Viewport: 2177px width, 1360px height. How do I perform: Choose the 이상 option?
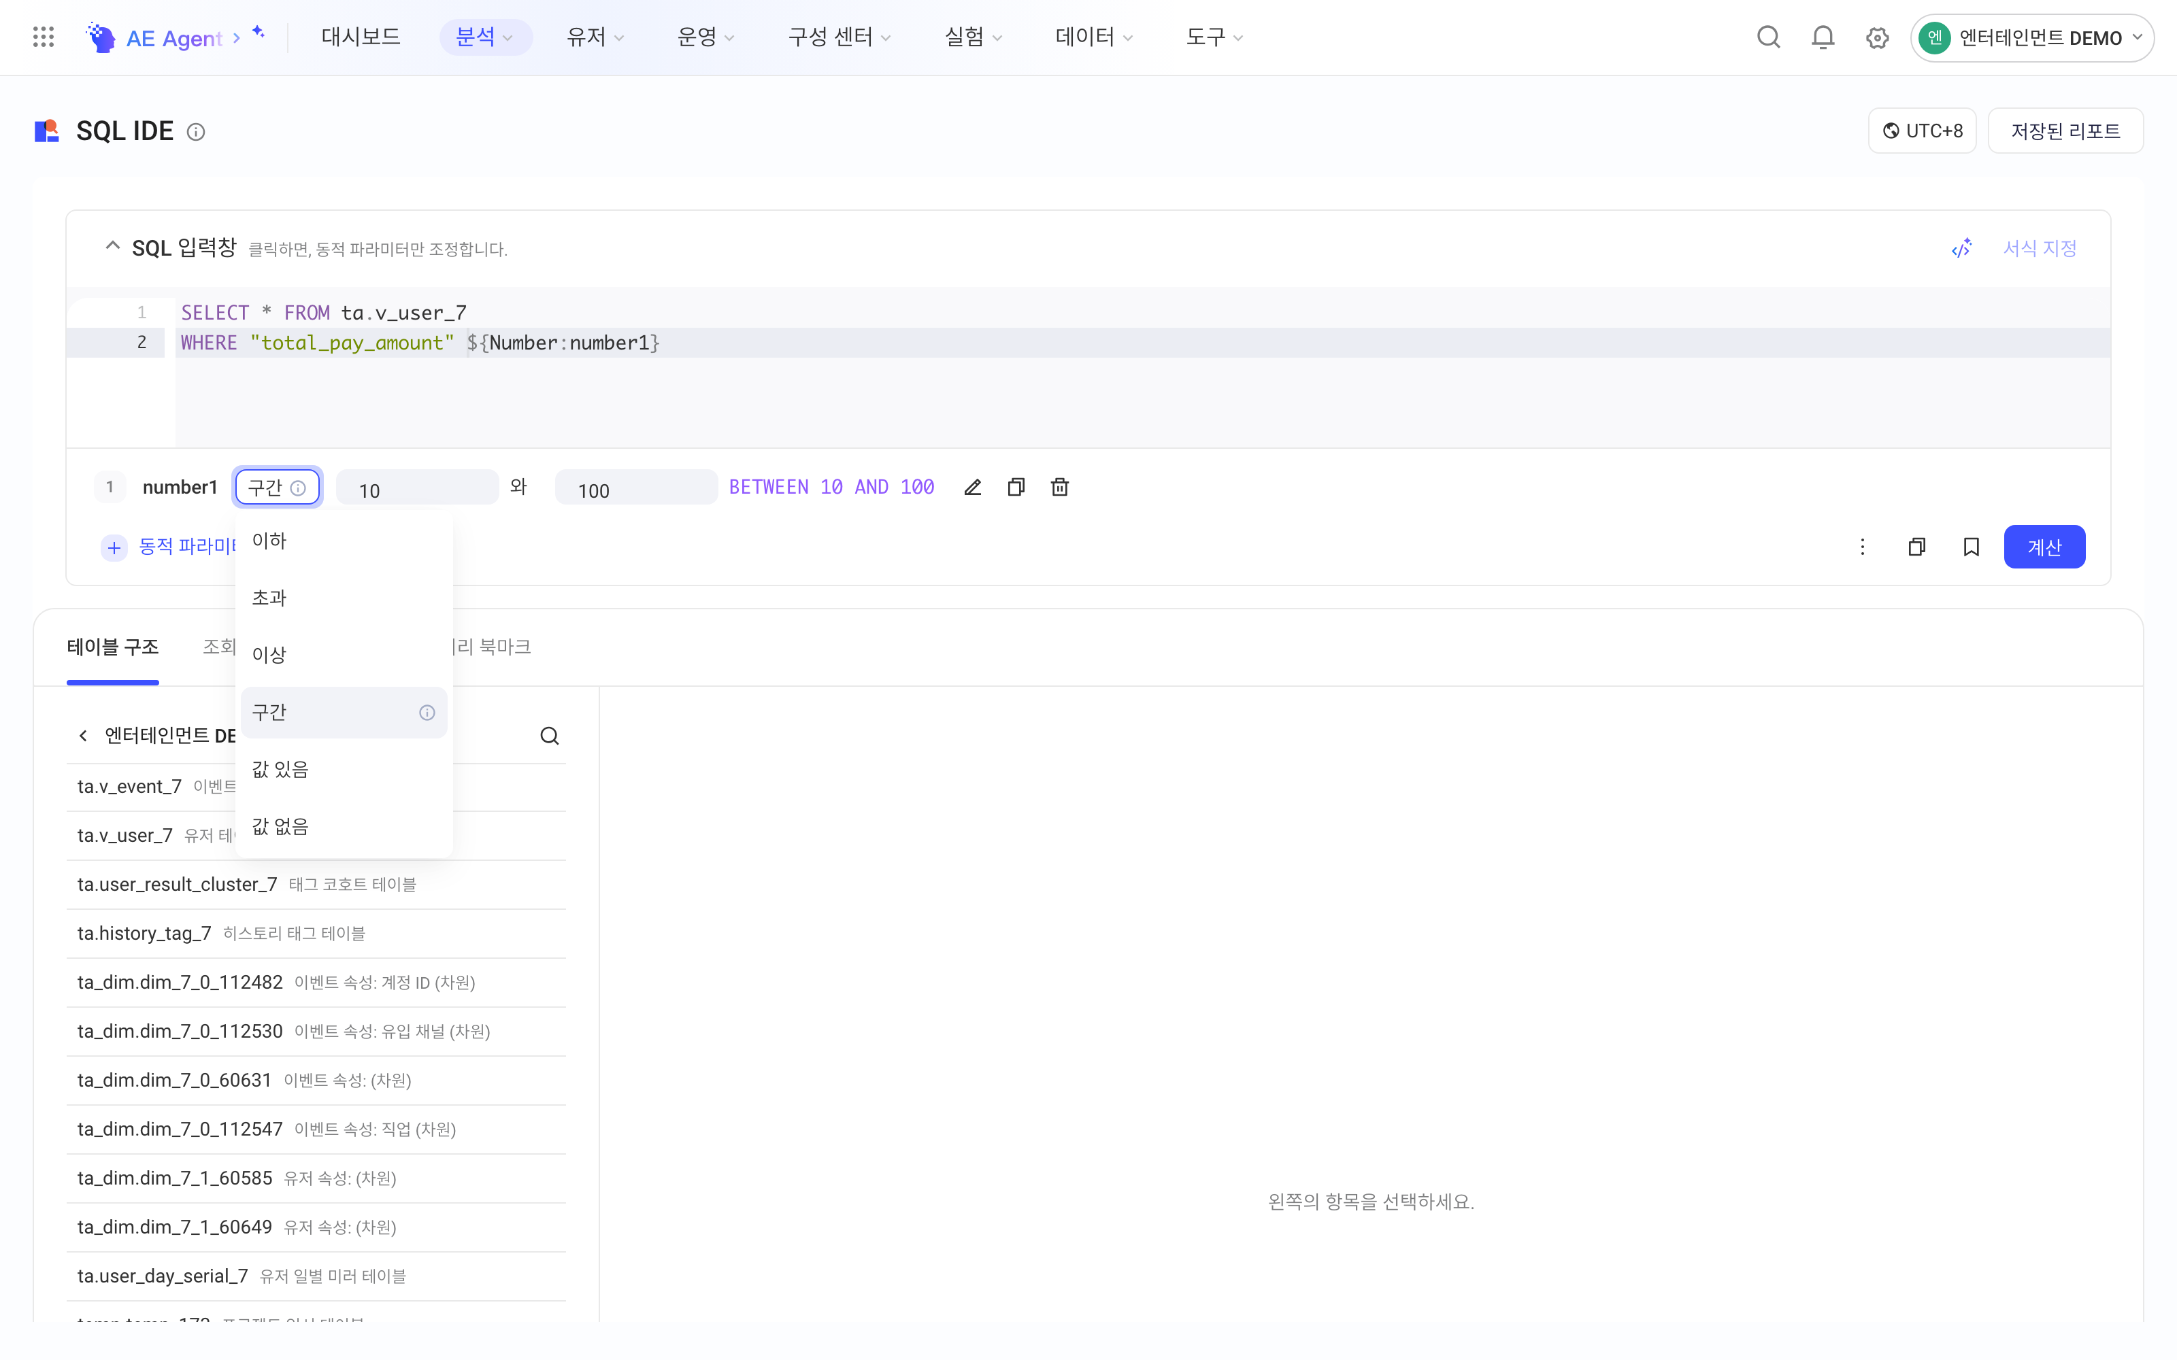coord(344,655)
